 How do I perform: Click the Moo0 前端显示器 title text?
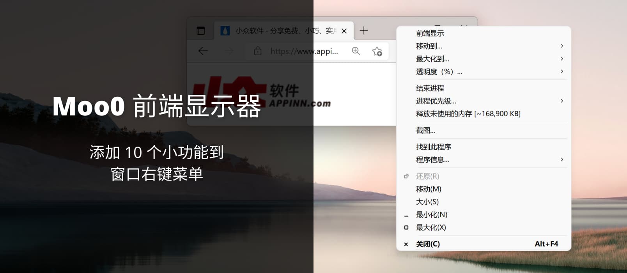pos(157,106)
